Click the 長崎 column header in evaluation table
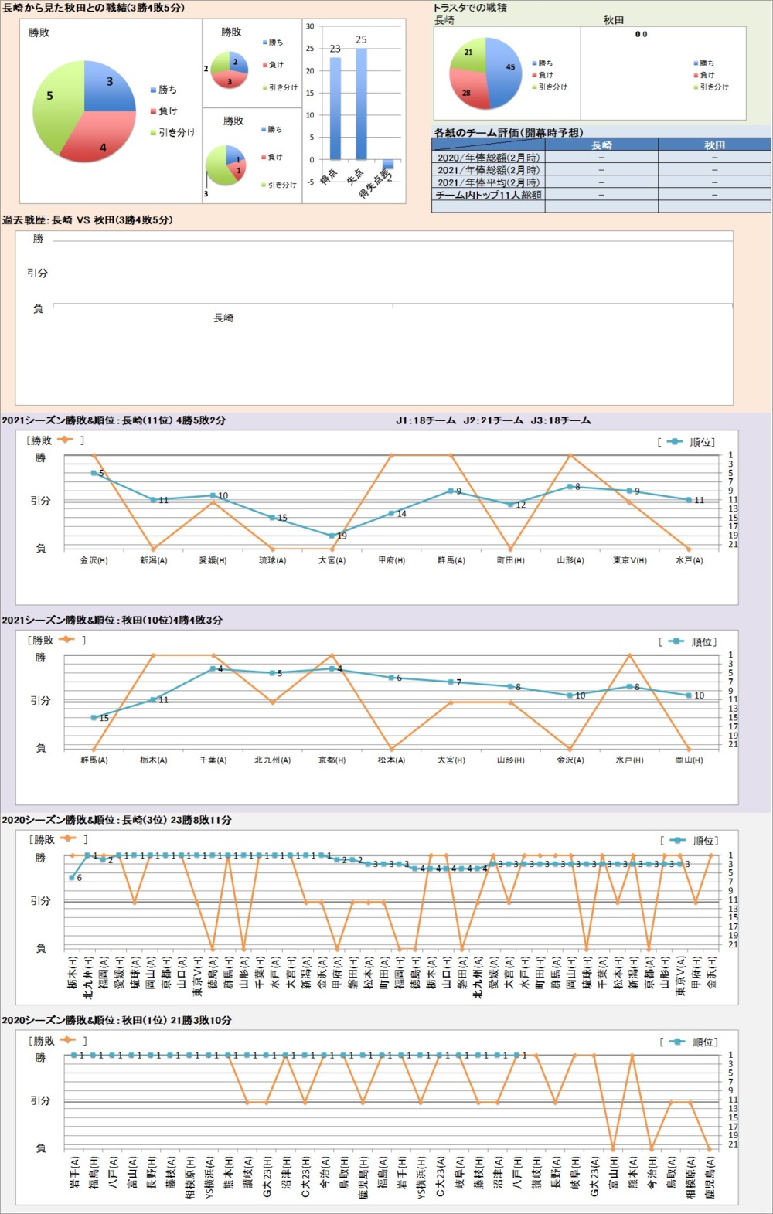This screenshot has height=1214, width=773. click(601, 145)
